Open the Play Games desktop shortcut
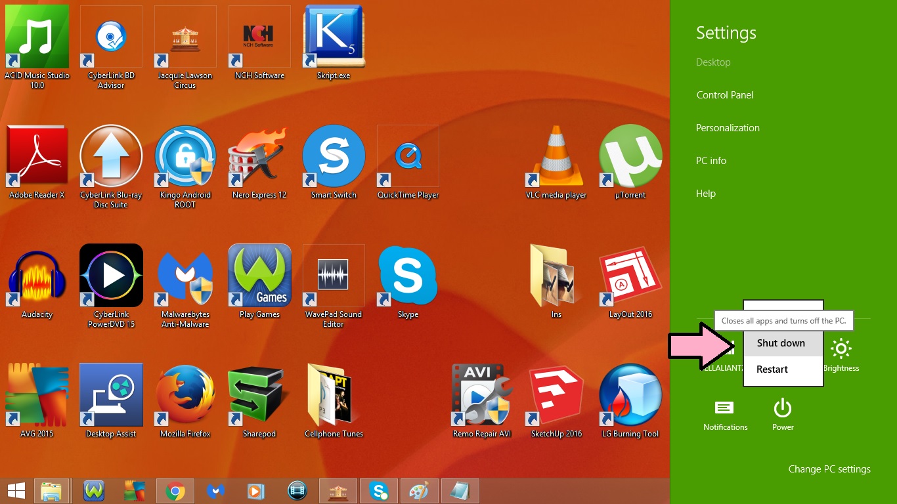The image size is (897, 504). (259, 282)
